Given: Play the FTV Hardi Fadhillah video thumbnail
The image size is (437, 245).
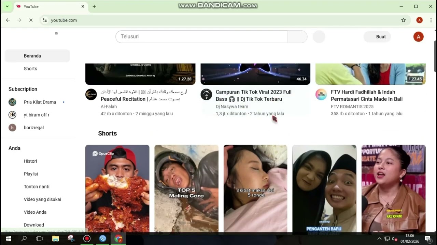Looking at the screenshot, I should (370, 74).
